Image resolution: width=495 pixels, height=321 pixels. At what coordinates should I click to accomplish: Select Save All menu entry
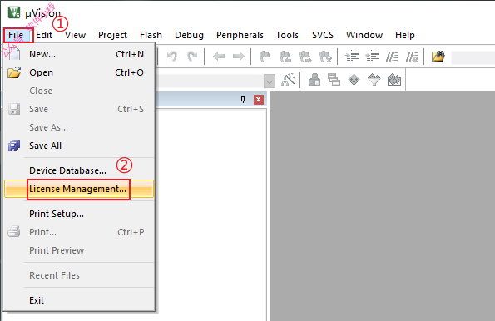[79, 146]
